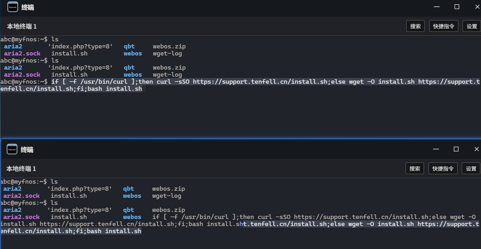Close the upper terminal window
Screen dimensions: 481x249
pyautogui.click(x=477, y=7)
